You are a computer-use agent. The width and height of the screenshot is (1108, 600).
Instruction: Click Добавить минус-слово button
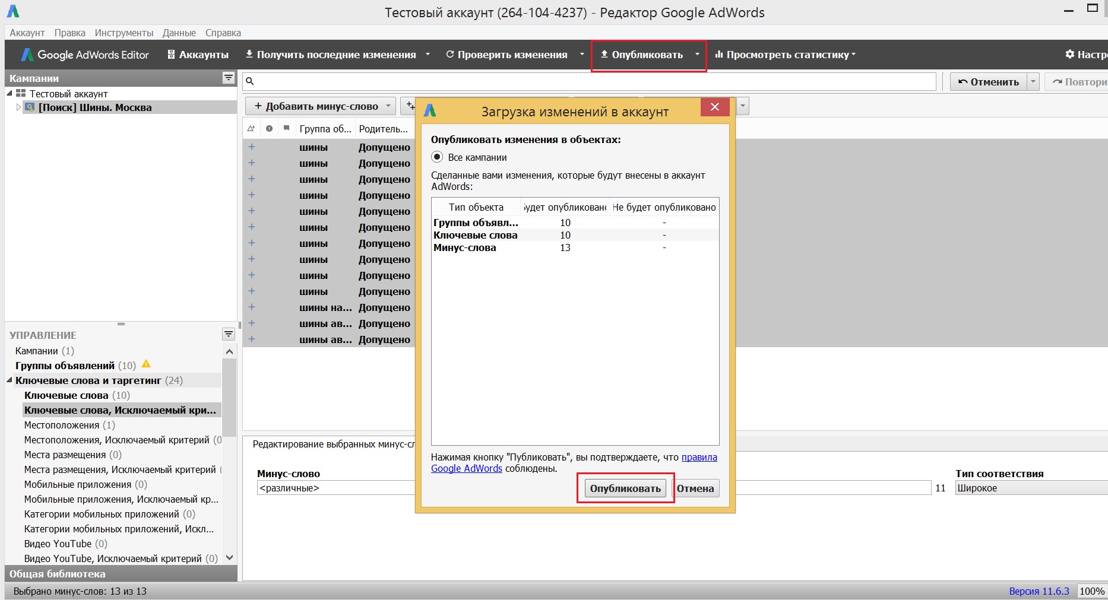[x=316, y=106]
